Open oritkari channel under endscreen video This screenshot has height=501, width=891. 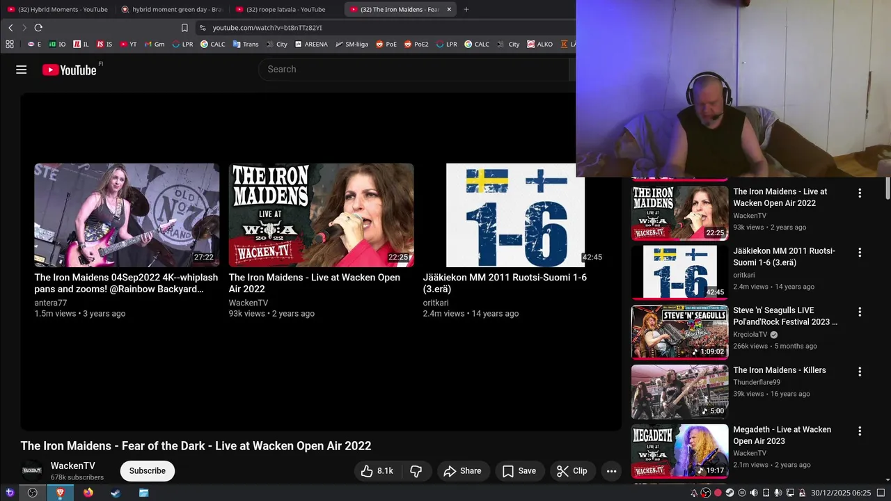pyautogui.click(x=436, y=303)
